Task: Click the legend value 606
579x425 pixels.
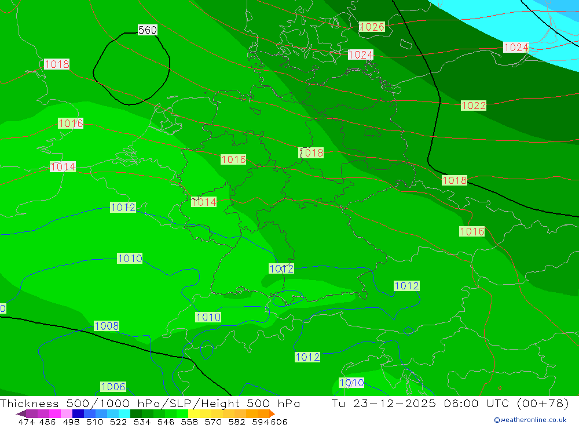Action: tap(279, 422)
